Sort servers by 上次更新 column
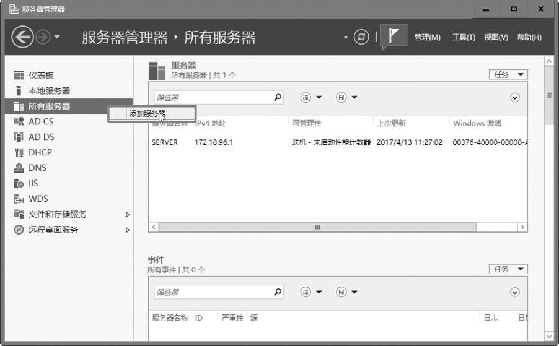Screen dimensions: 559x346 [392, 123]
